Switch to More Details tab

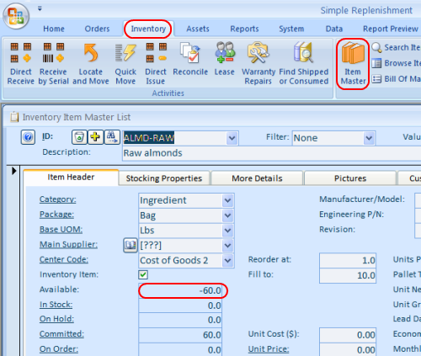(257, 178)
